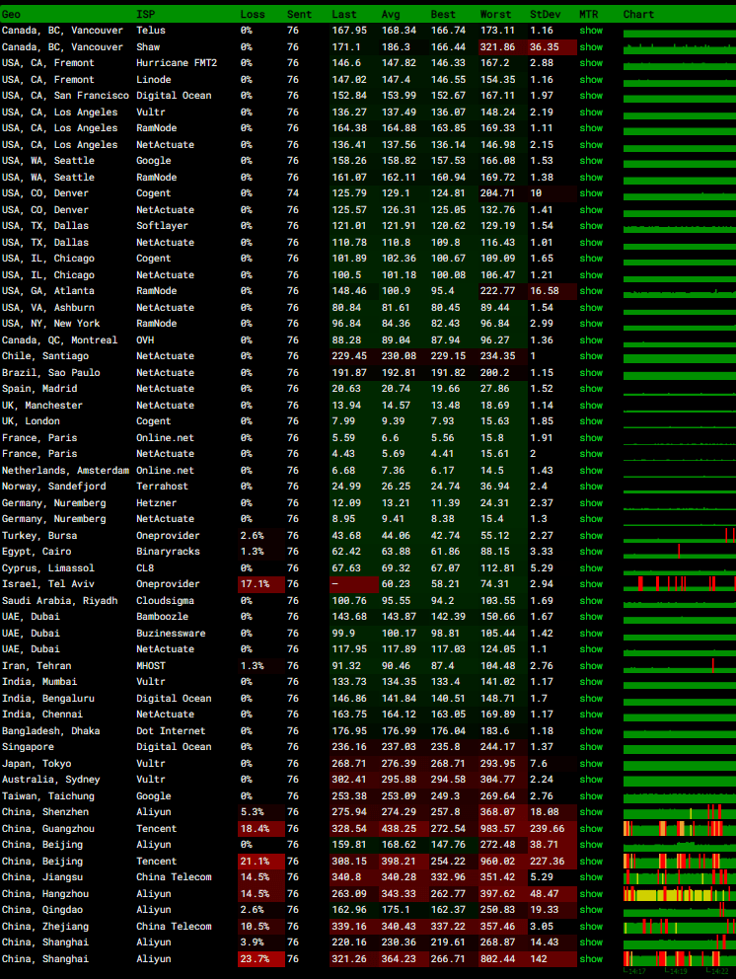This screenshot has height=979, width=736.
Task: Click latency chart for Israel, Tel Aviv
Action: click(679, 584)
